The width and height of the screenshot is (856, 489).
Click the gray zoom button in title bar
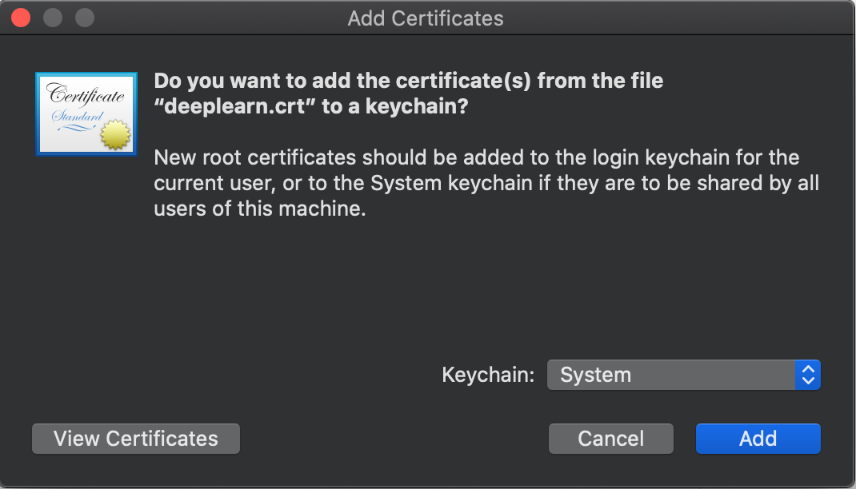(x=85, y=18)
